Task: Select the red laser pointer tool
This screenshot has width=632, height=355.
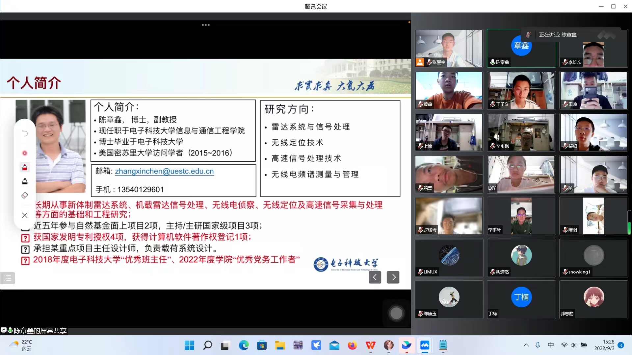Action: pos(25,153)
